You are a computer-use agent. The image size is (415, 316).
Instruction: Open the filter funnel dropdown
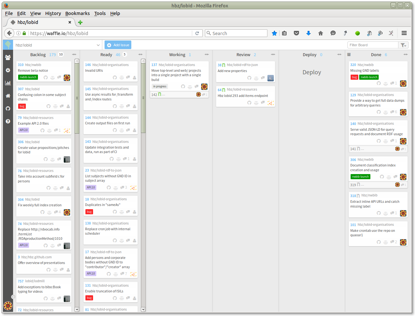(x=403, y=45)
